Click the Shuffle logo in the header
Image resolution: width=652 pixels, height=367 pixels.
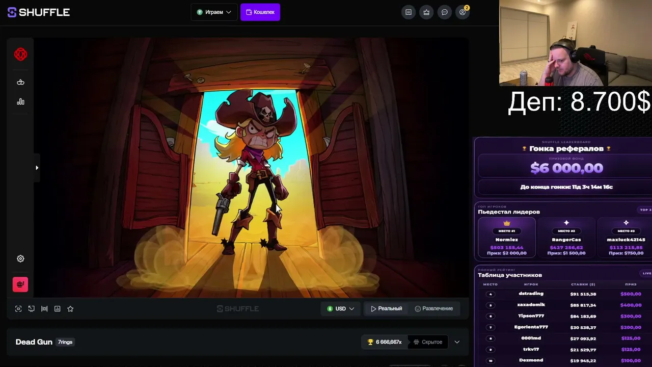tap(39, 12)
